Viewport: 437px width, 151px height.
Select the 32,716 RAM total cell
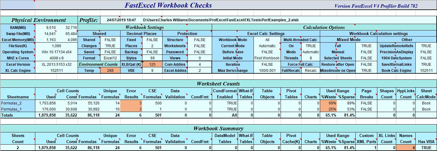pyautogui.click(x=71, y=27)
